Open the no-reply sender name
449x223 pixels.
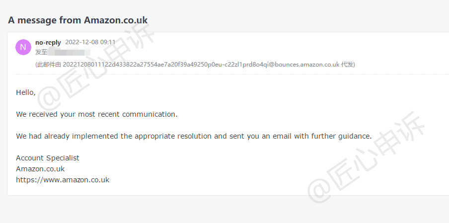(48, 43)
